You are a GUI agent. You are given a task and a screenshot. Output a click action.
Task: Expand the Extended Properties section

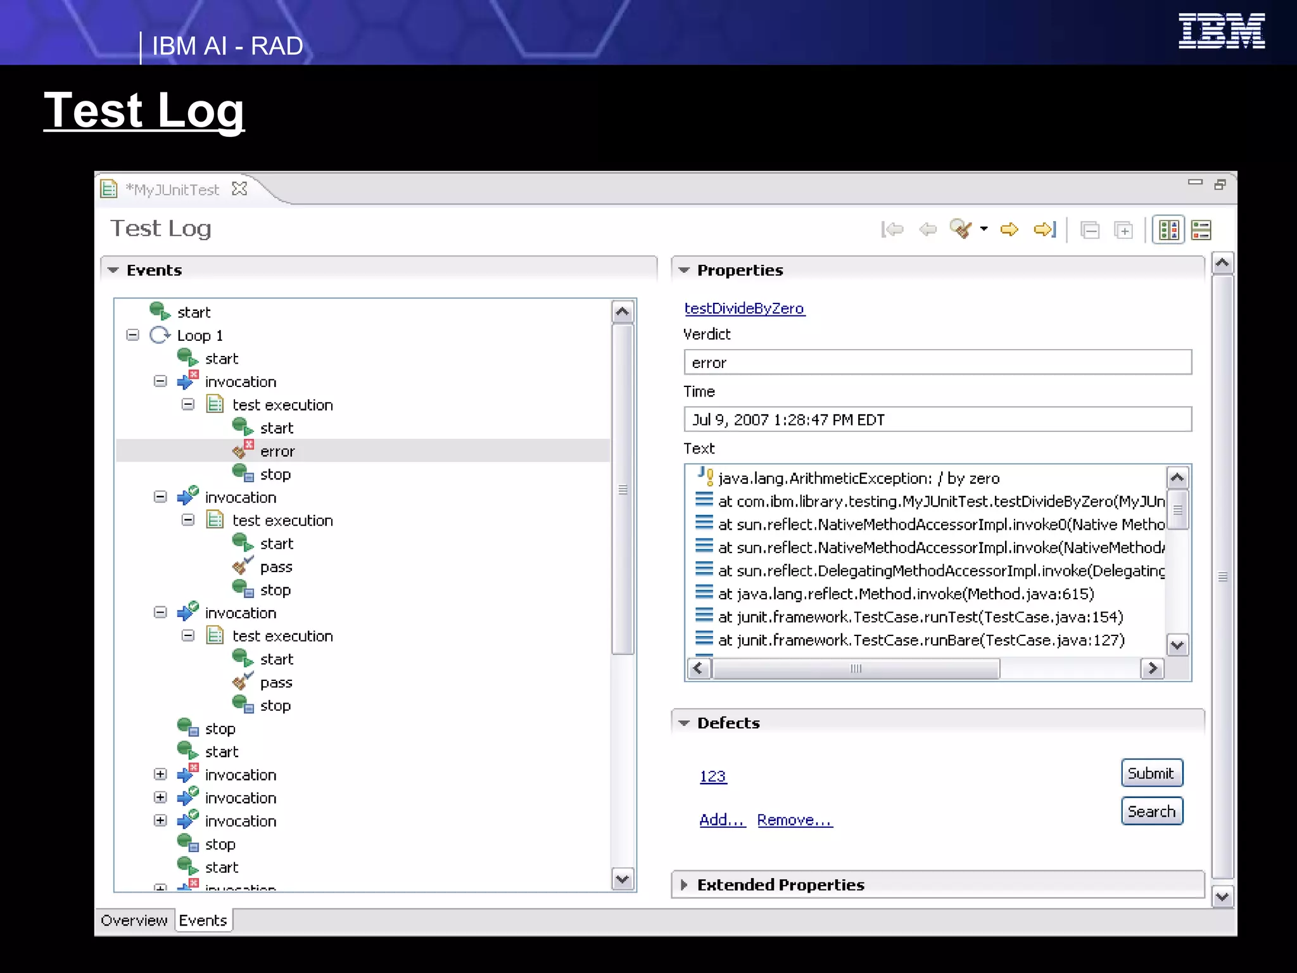tap(684, 885)
